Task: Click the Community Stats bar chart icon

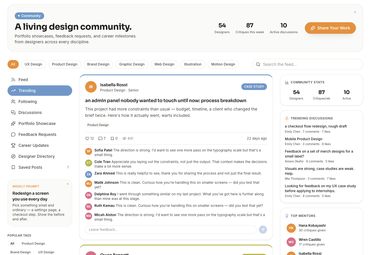Action: [x=287, y=82]
